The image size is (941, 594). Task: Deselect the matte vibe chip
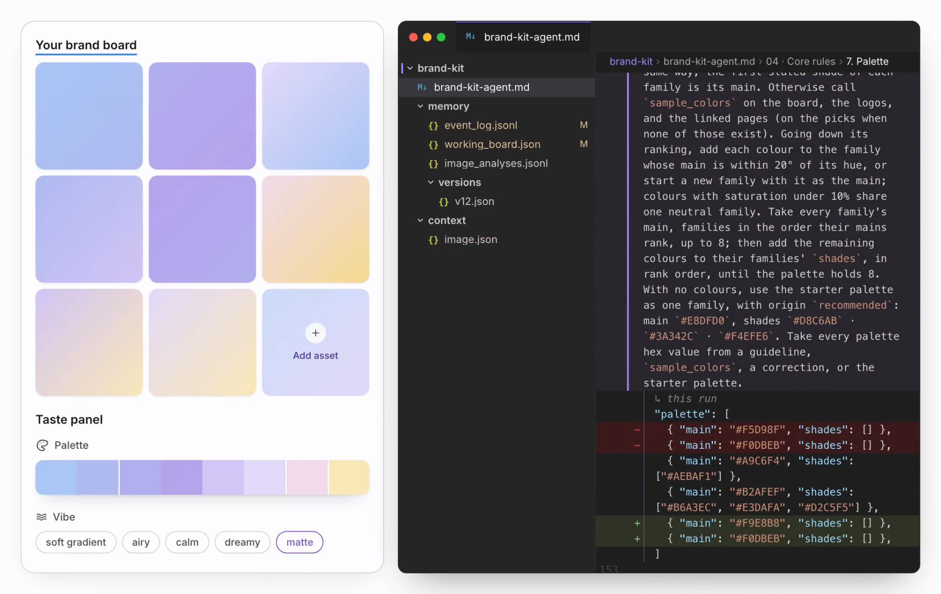click(x=300, y=542)
